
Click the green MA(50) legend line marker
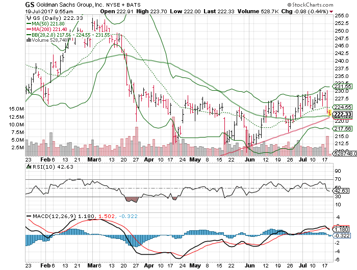click(x=29, y=23)
